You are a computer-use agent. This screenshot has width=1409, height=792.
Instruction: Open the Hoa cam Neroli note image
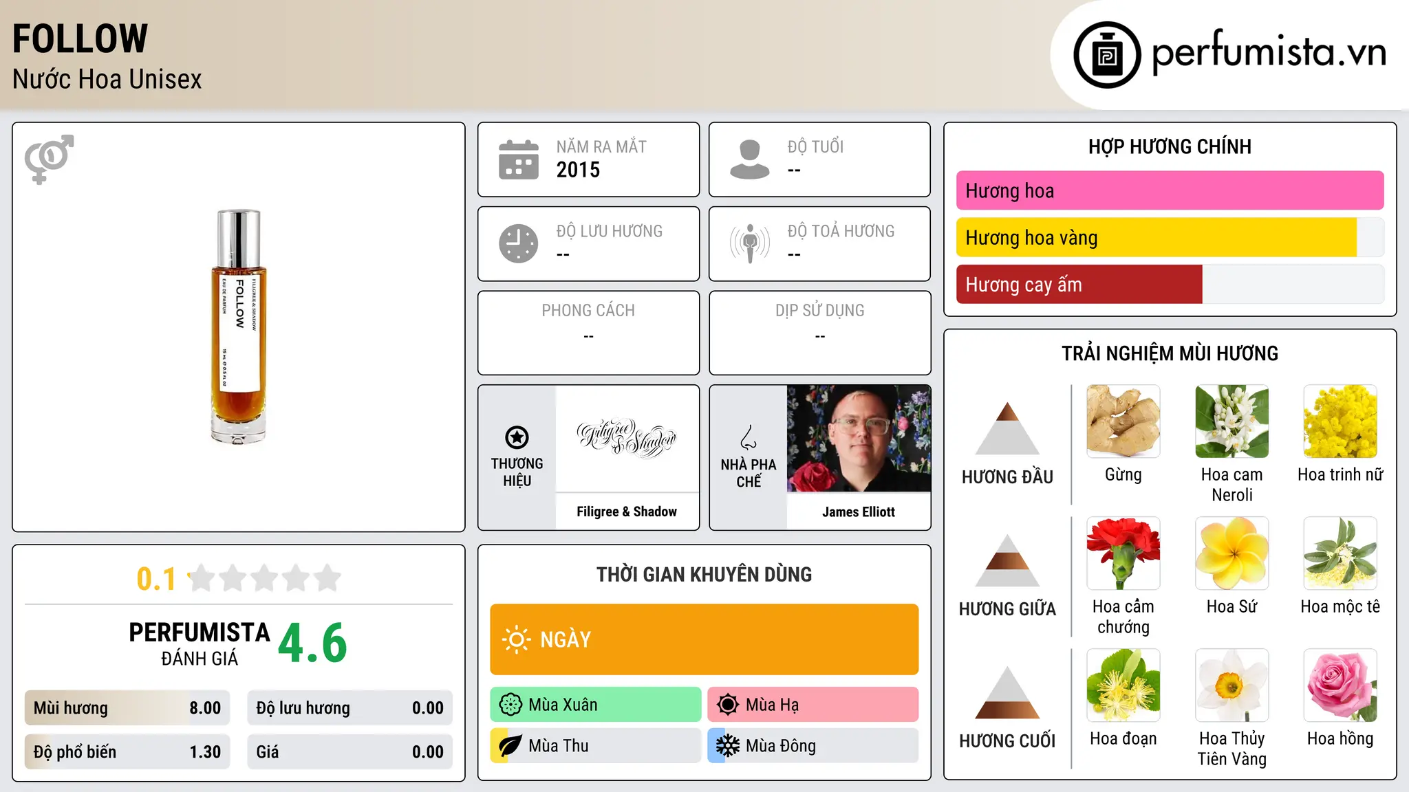(x=1232, y=421)
